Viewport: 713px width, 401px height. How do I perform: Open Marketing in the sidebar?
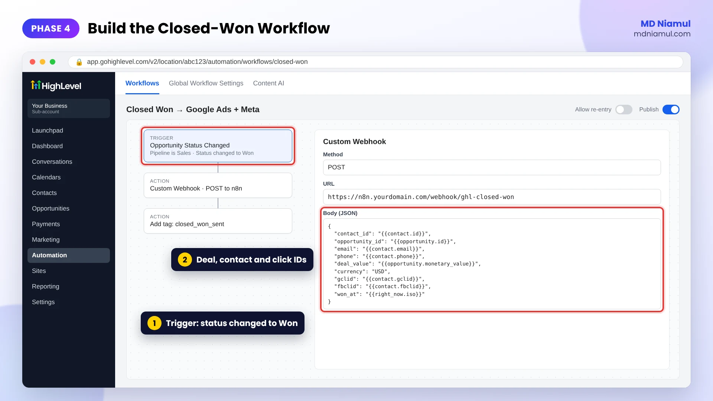69,239
